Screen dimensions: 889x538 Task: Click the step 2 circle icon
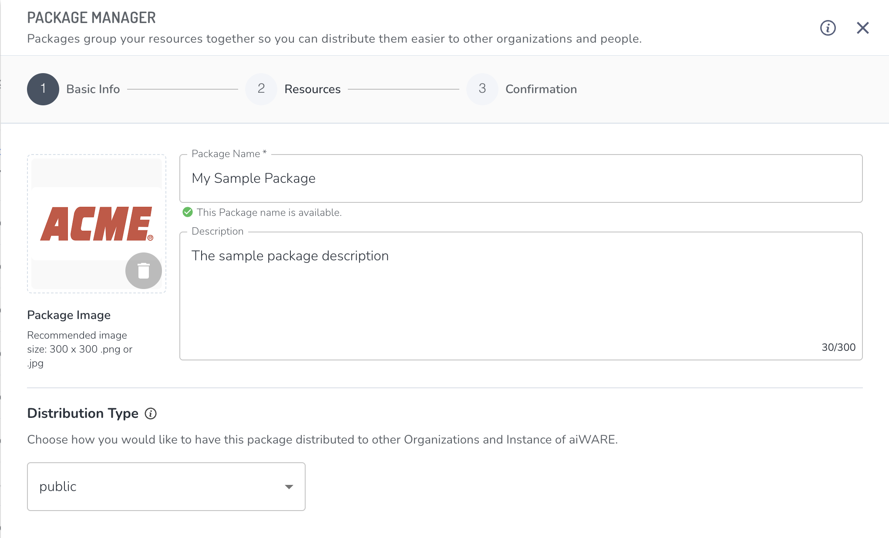click(261, 89)
